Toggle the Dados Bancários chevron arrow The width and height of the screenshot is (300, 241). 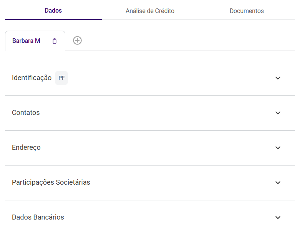point(278,218)
